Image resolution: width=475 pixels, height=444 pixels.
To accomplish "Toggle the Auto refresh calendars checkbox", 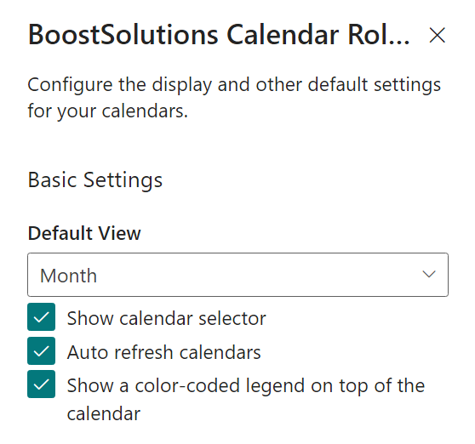I will (x=41, y=350).
